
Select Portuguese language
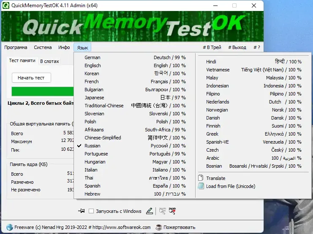(135, 154)
